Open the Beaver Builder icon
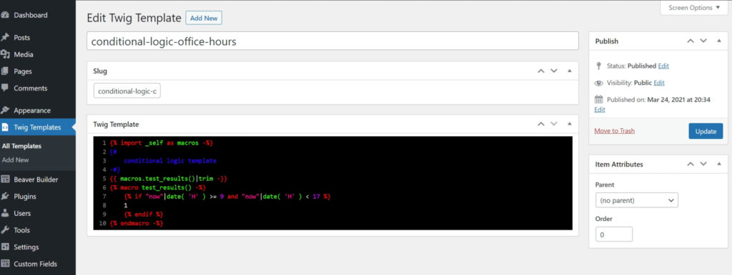732x275 pixels. (x=5, y=179)
